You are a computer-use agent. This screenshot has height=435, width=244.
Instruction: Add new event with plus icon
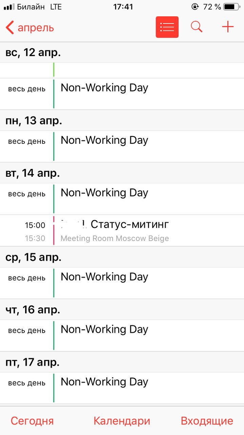point(228,27)
